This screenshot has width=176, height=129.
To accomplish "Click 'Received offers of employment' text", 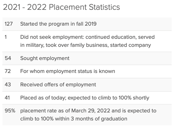I will coord(58,85).
